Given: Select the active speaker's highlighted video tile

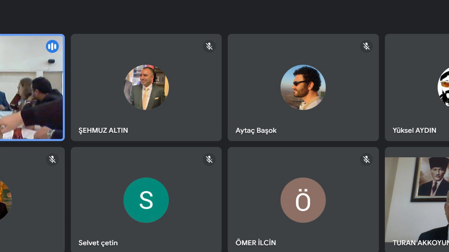Looking at the screenshot, I should 32,87.
